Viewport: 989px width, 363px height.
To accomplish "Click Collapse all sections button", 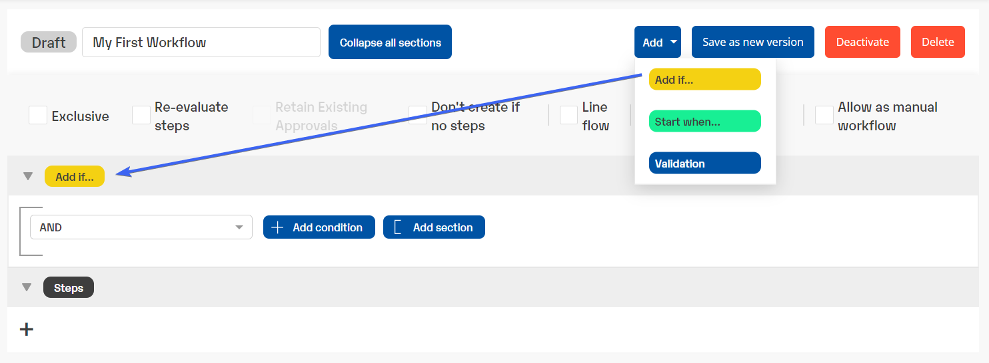I will coord(390,42).
